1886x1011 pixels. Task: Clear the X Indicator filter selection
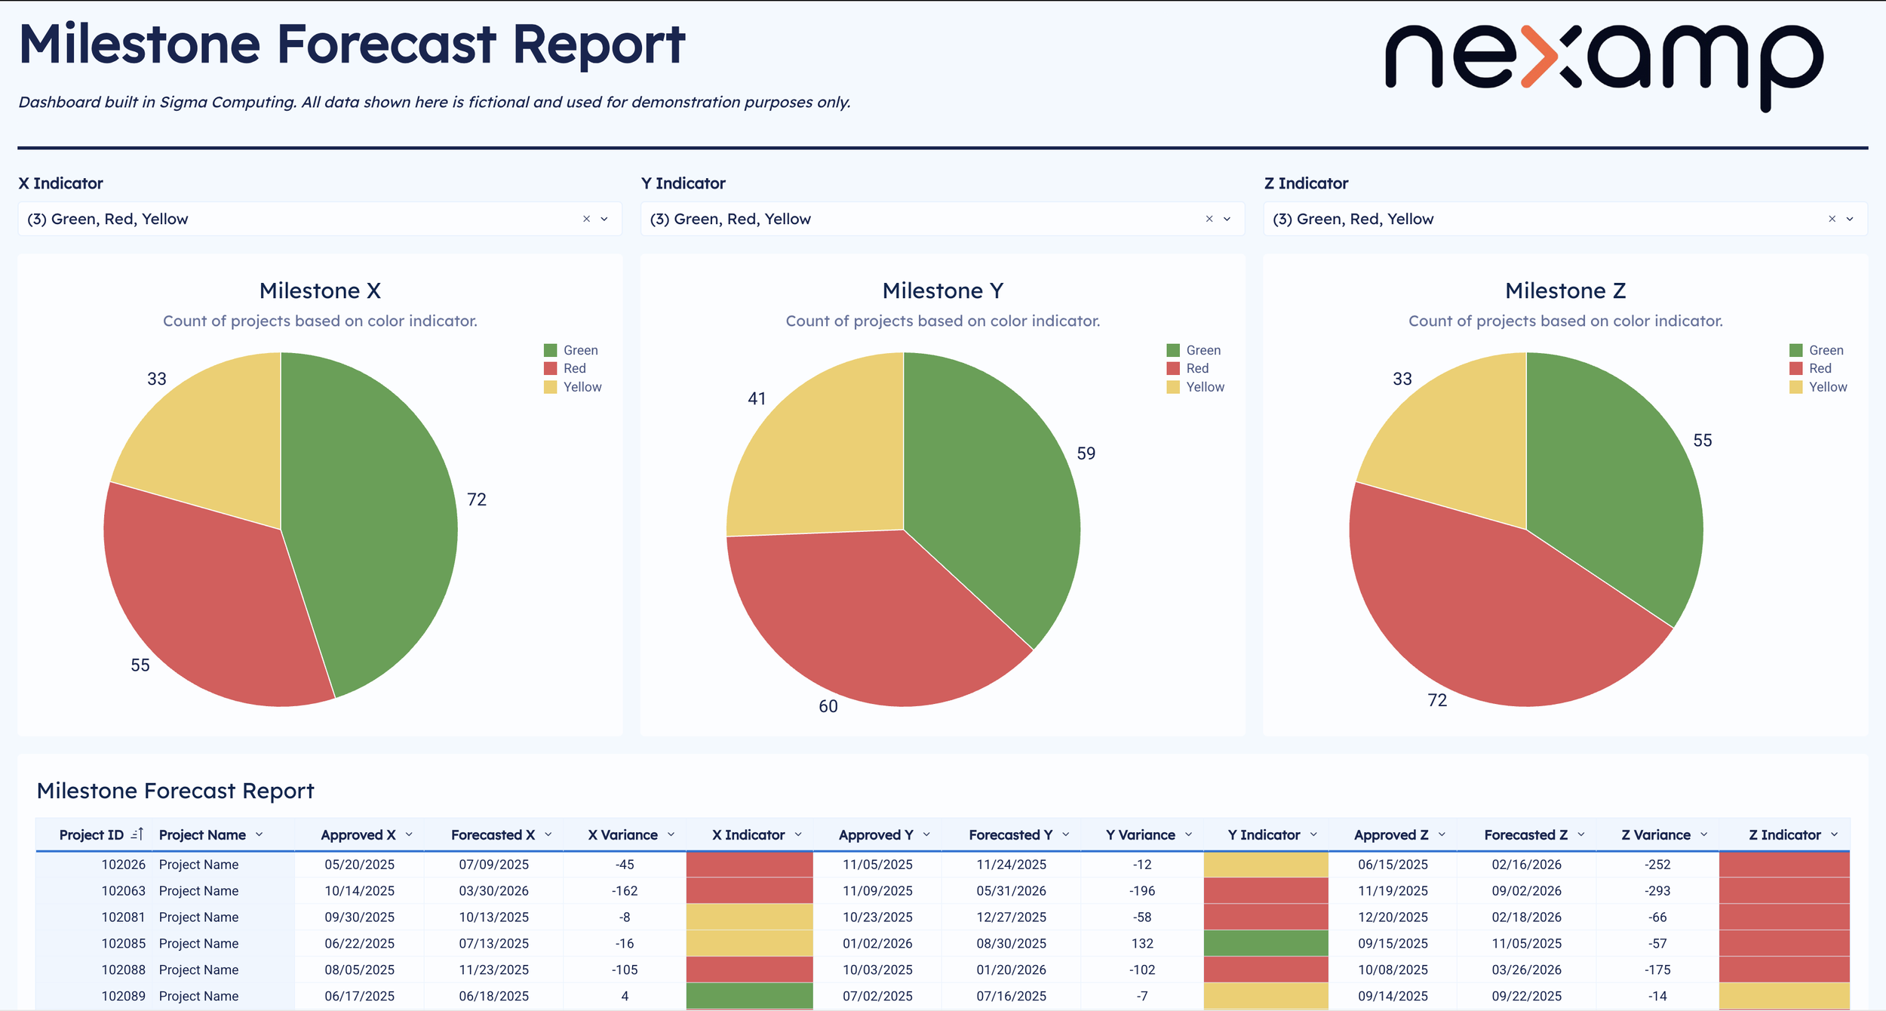(x=586, y=219)
